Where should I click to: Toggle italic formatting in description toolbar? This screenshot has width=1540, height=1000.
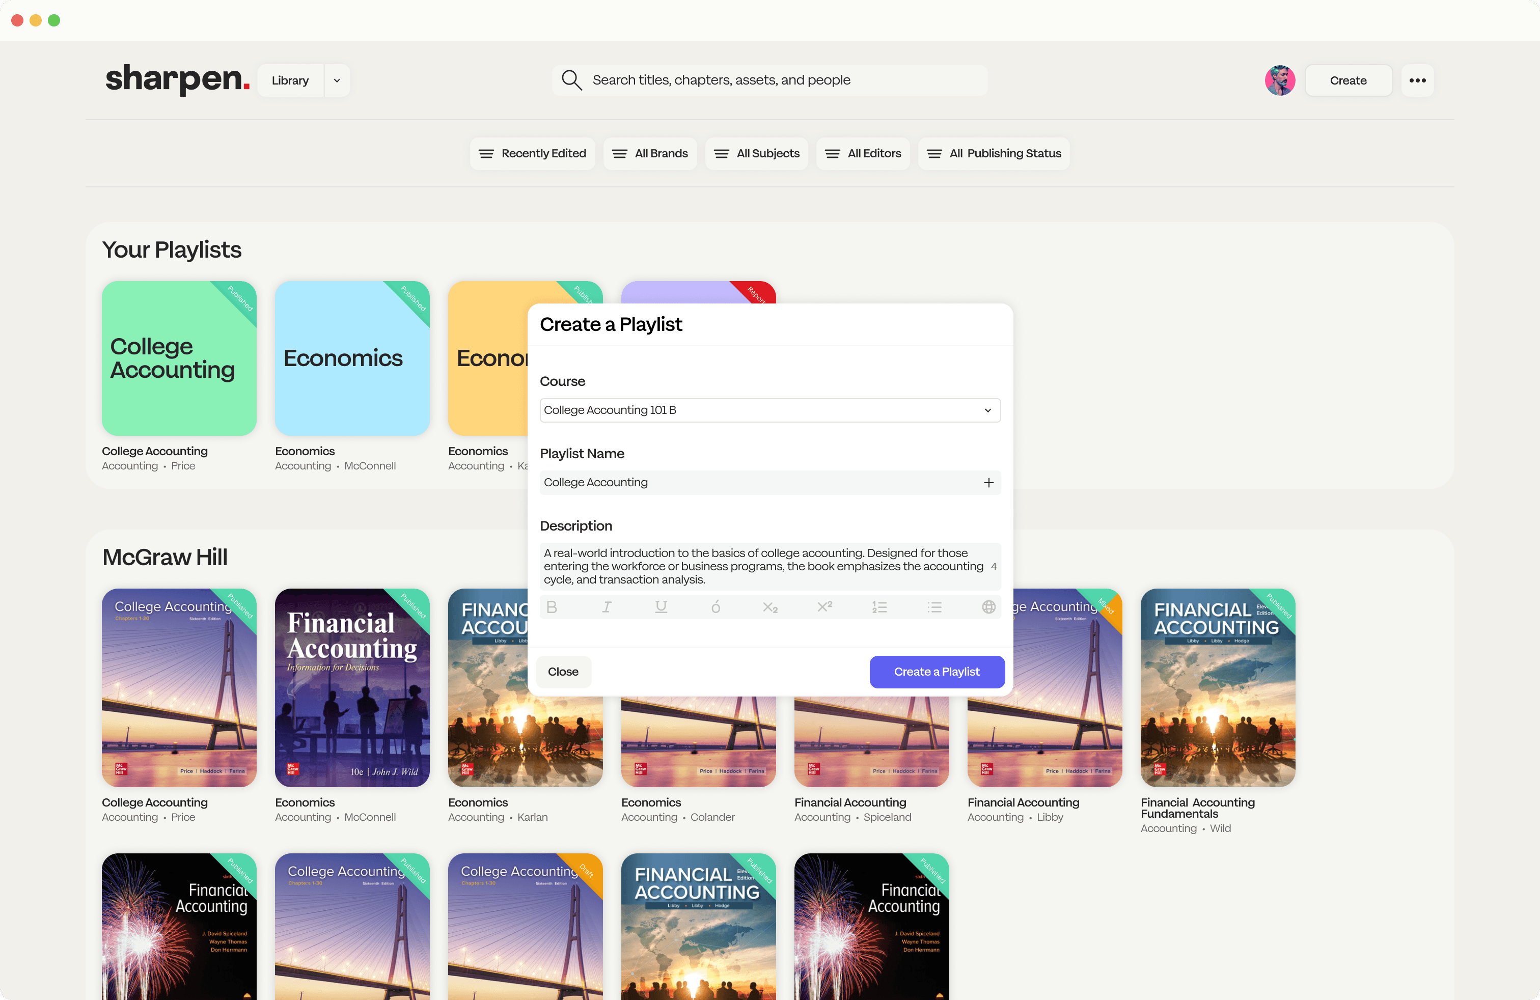[x=607, y=607]
